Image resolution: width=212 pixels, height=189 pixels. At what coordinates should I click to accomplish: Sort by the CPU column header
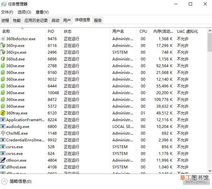point(143,32)
